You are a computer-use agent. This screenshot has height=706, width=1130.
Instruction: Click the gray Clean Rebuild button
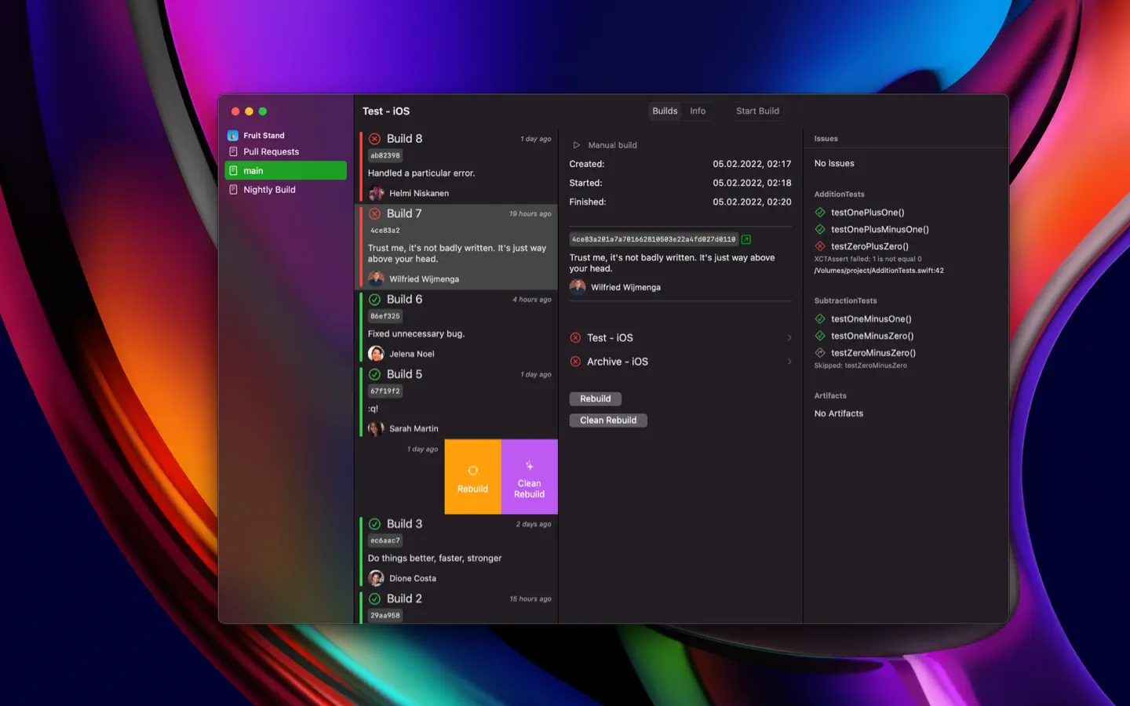(x=608, y=420)
